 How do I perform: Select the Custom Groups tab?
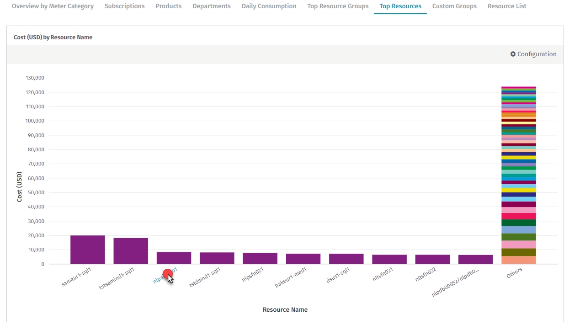tap(454, 6)
